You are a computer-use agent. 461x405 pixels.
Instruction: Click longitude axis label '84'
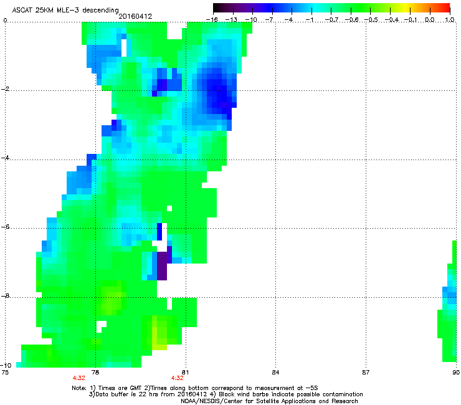click(275, 373)
